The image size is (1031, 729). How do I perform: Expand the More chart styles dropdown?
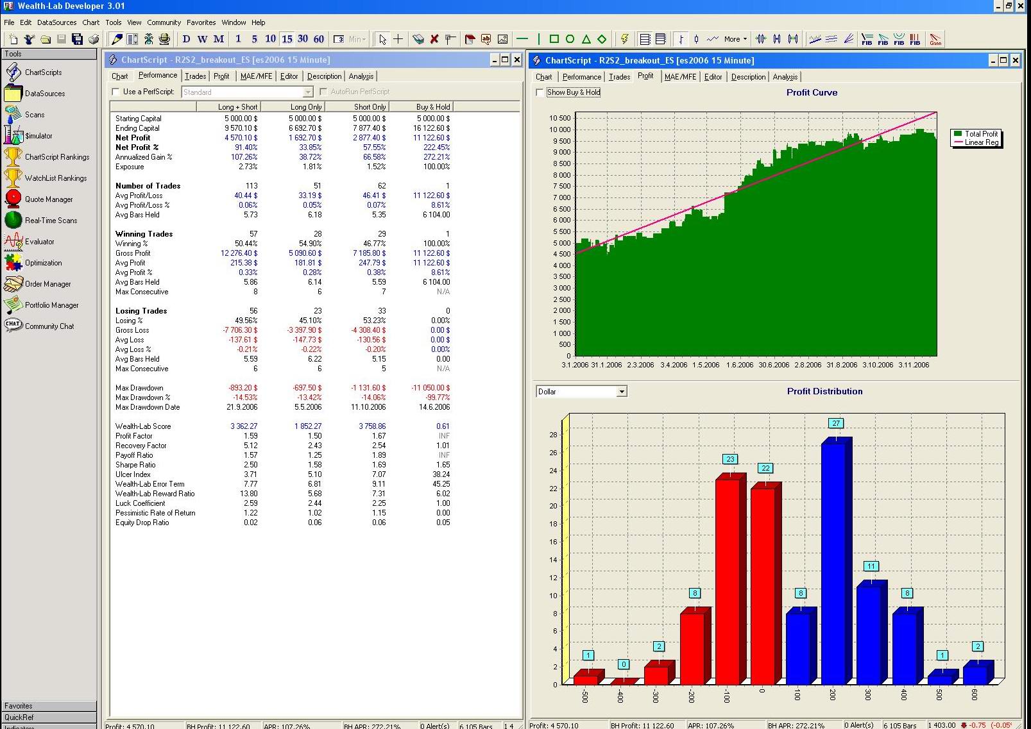pos(735,39)
